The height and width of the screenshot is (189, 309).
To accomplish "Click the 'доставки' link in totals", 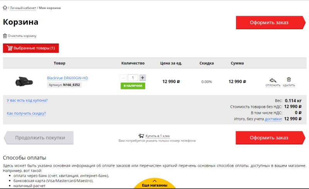I will pos(273,119).
